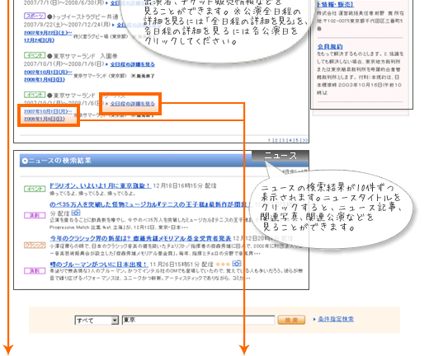This screenshot has width=429, height=356.
Task: Open the 2007年9月22日(土)～12月24日(月) date link
Action: [x=48, y=36]
